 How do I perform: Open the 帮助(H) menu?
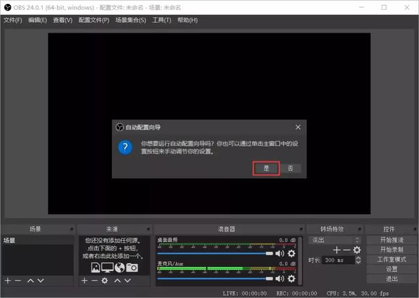pos(188,20)
